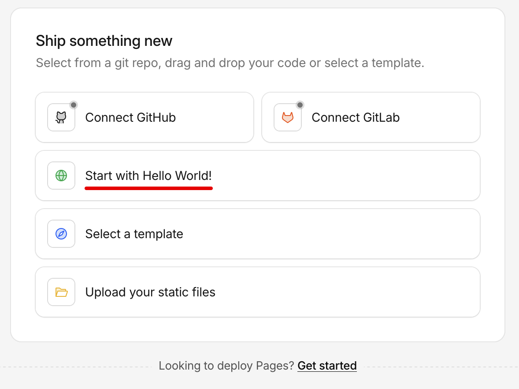Image resolution: width=519 pixels, height=389 pixels.
Task: Click Connect GitLab
Action: click(x=356, y=117)
